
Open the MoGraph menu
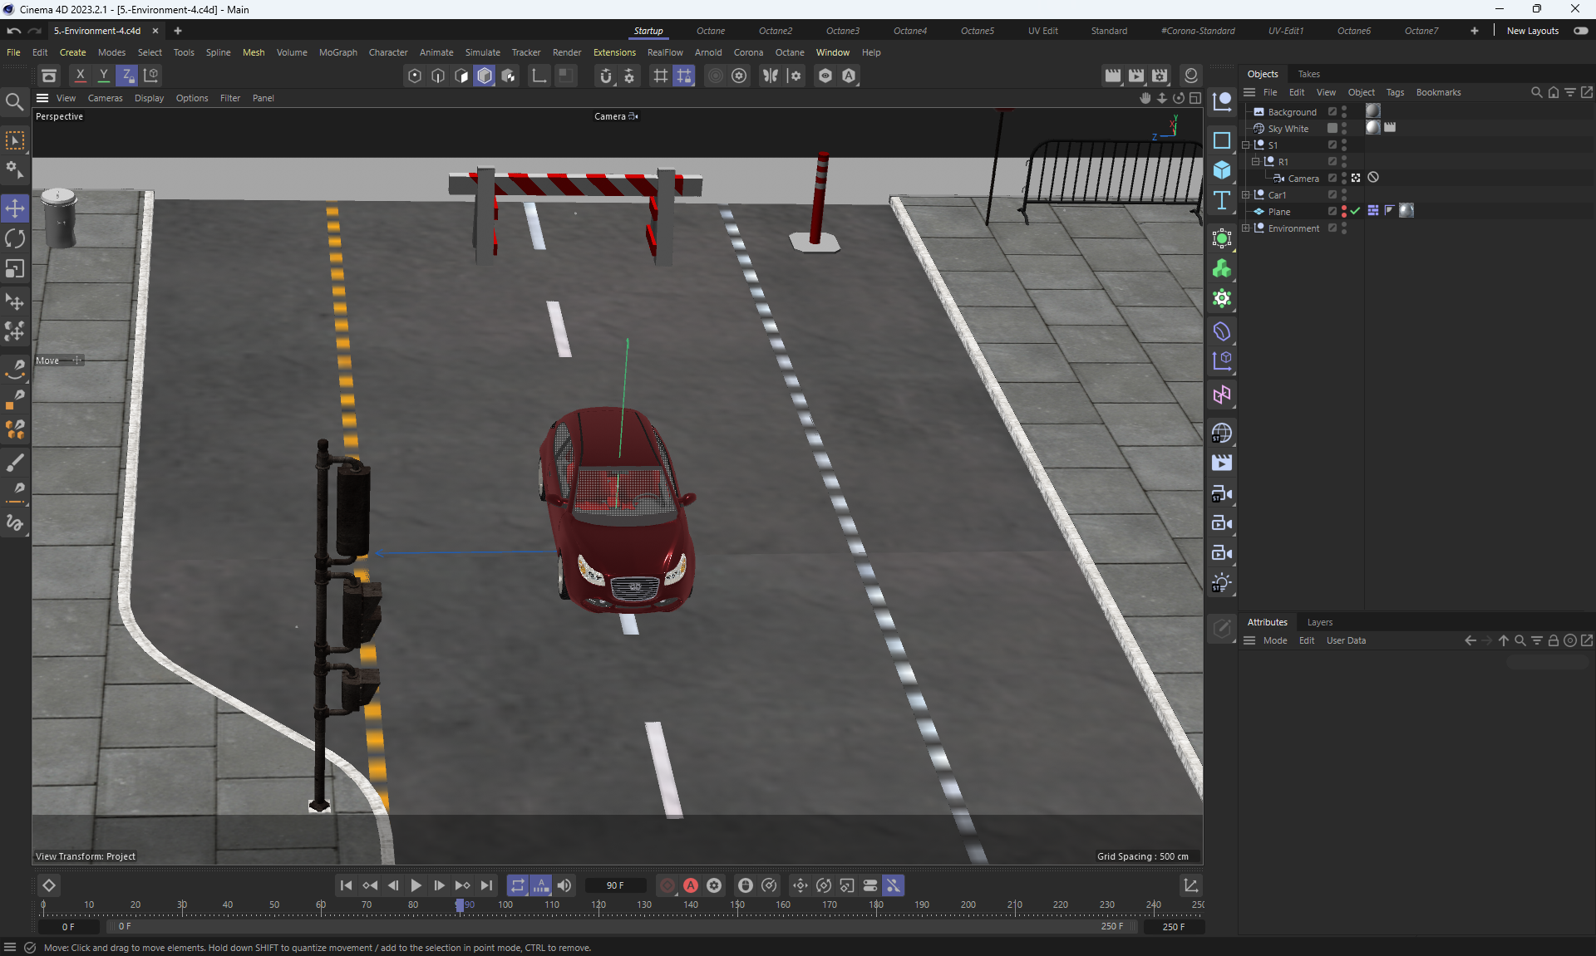(337, 52)
